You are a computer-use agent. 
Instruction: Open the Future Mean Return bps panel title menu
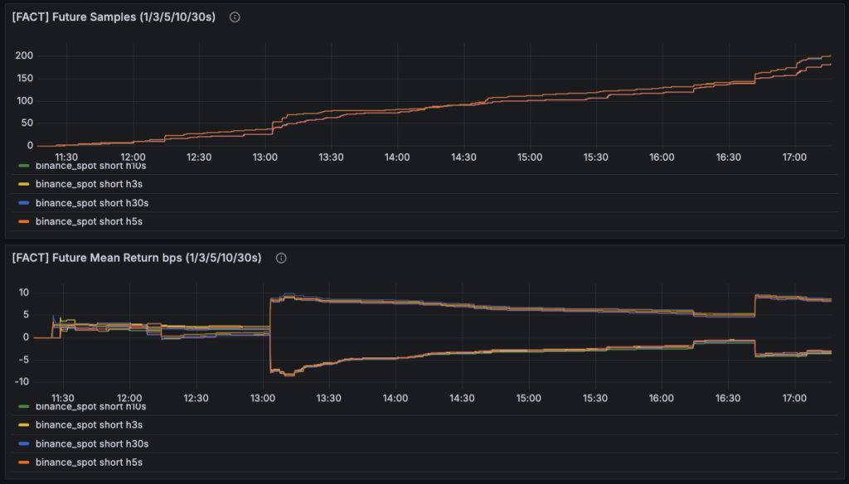137,258
